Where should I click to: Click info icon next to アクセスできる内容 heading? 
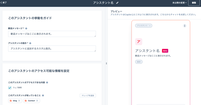pos(47,82)
